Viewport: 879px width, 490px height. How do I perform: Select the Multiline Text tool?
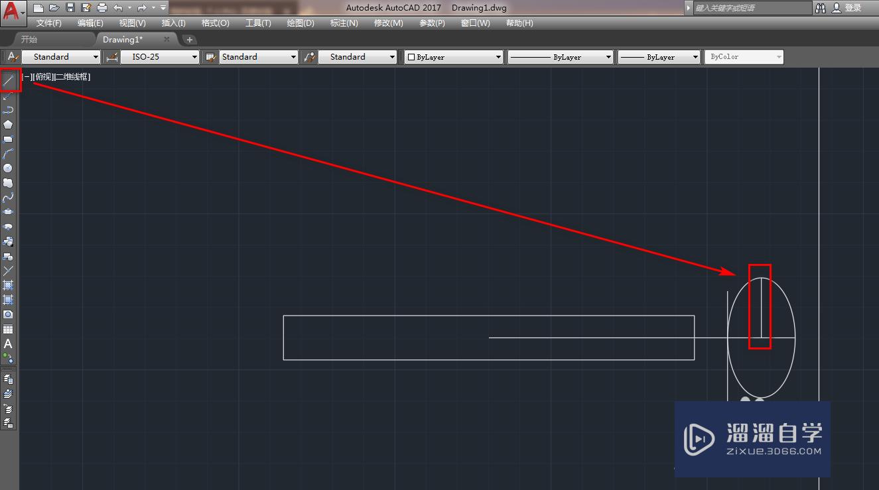coord(8,343)
